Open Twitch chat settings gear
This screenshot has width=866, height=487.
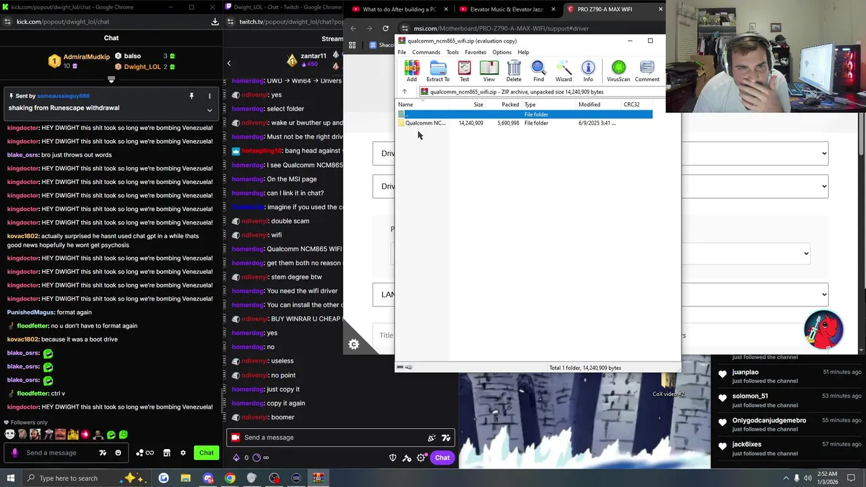pyautogui.click(x=421, y=458)
